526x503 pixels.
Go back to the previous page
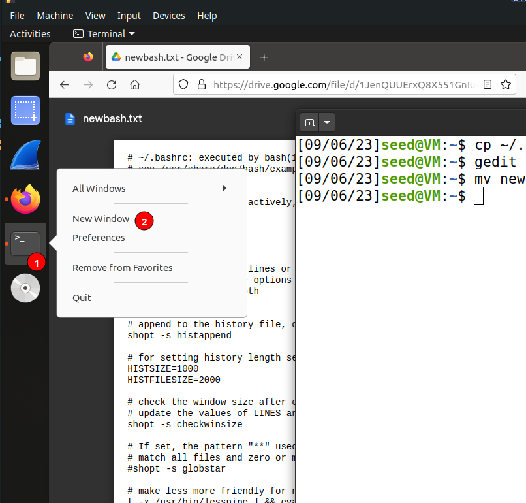click(64, 84)
